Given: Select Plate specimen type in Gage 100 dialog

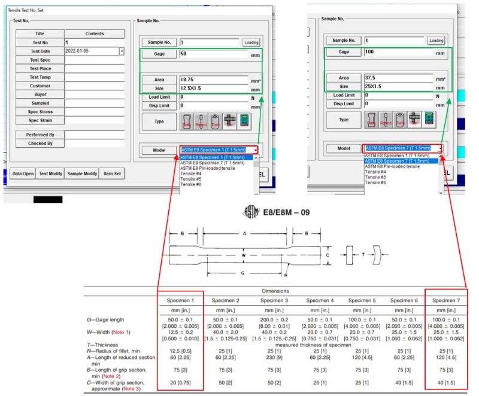Looking at the screenshot, I should point(371,120).
